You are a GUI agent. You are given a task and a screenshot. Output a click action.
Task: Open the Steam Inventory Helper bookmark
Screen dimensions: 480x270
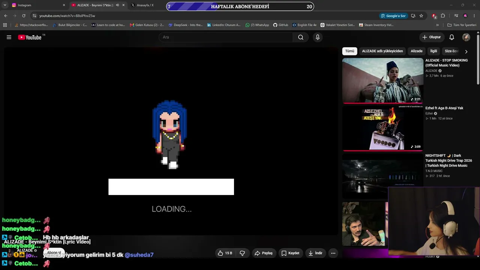tap(376, 25)
